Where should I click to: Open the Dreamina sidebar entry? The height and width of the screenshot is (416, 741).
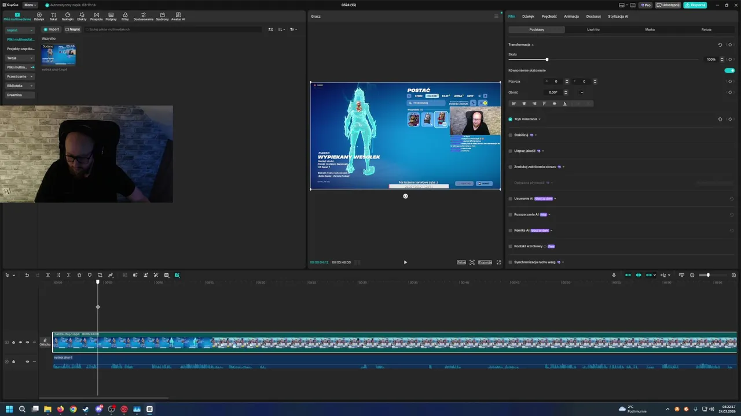pyautogui.click(x=20, y=95)
